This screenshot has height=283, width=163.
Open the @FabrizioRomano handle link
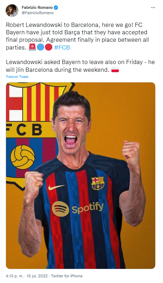coord(37,13)
